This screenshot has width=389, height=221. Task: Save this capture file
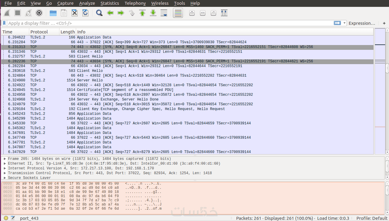(64, 13)
